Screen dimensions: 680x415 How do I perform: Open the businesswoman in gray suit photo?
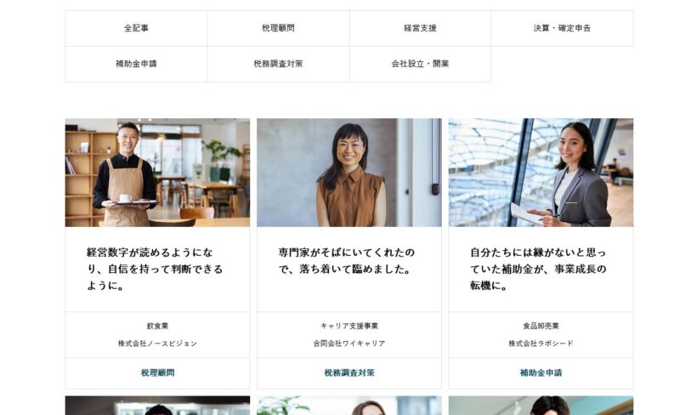click(x=541, y=173)
